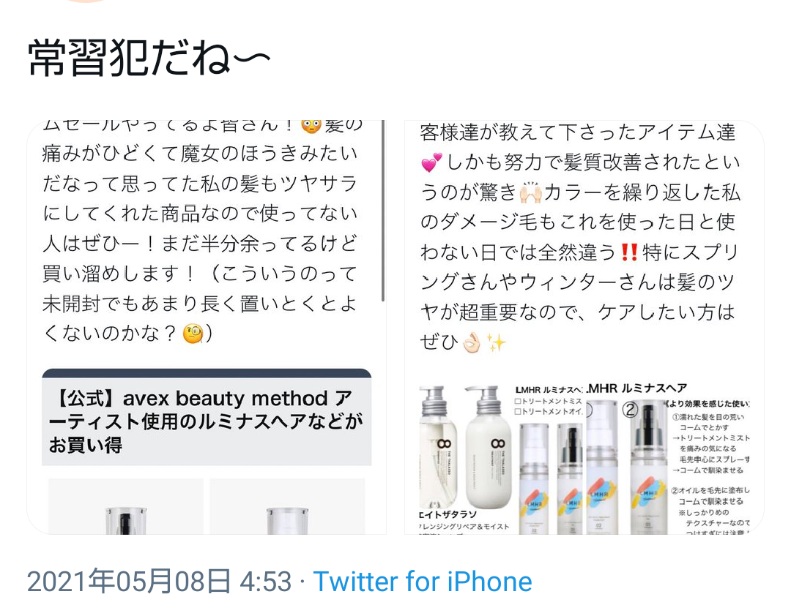Click the white THE THALASSO pump bottle
Viewport: 791px width, 605px height.
pyautogui.click(x=486, y=447)
